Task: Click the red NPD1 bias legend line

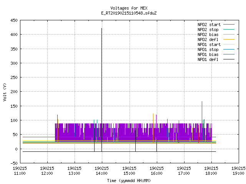Action: (x=229, y=54)
